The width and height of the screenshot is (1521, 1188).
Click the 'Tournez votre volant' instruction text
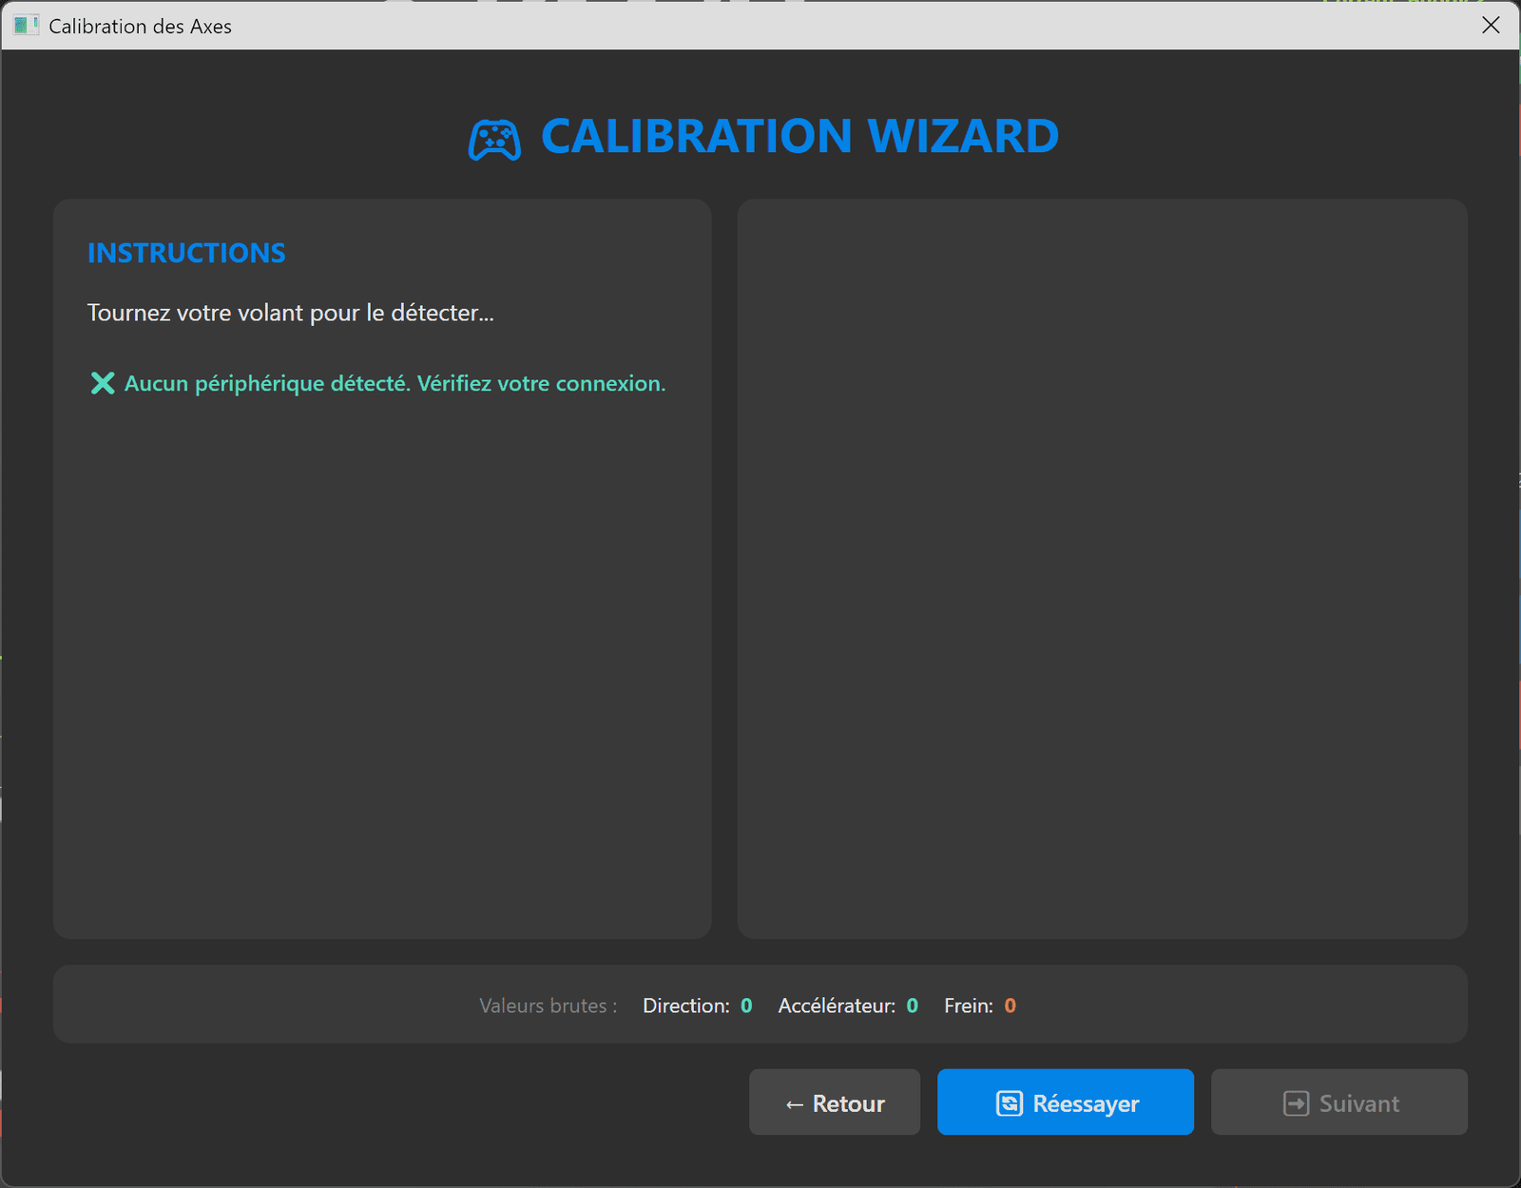pyautogui.click(x=290, y=313)
